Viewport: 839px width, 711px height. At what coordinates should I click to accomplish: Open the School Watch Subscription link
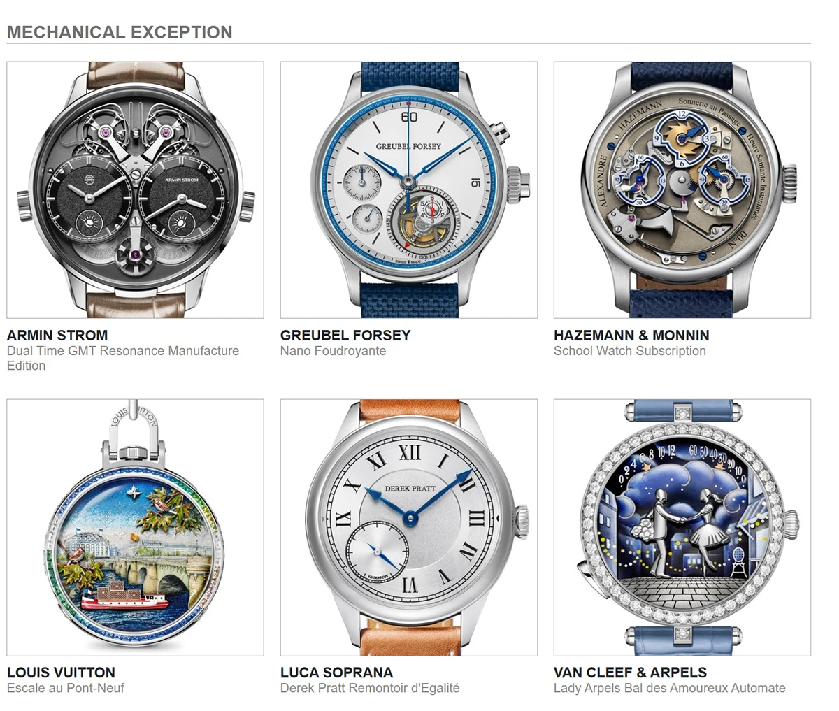(630, 351)
